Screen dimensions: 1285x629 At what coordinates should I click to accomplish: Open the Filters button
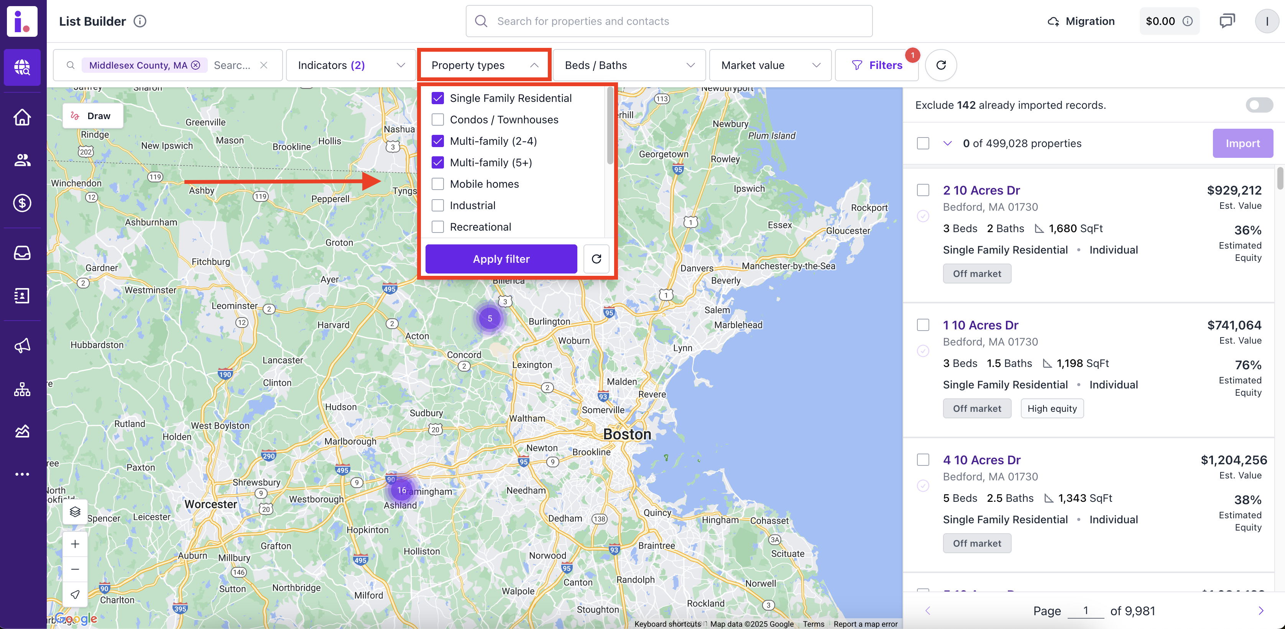(x=876, y=65)
